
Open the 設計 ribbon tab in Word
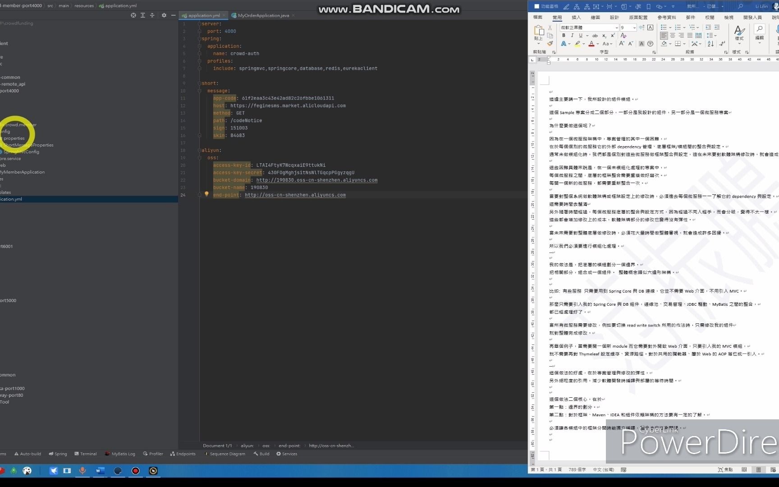[614, 18]
